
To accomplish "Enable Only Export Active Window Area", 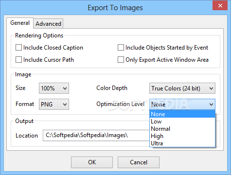I will (121, 59).
